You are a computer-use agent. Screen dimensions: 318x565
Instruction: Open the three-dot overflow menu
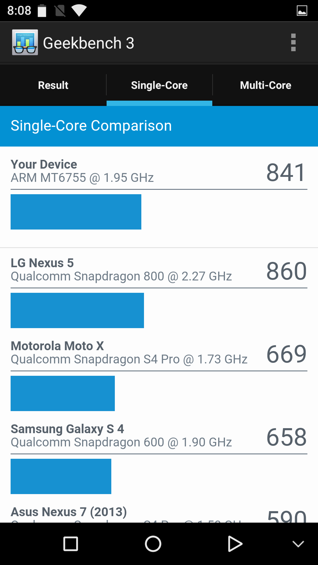[293, 42]
